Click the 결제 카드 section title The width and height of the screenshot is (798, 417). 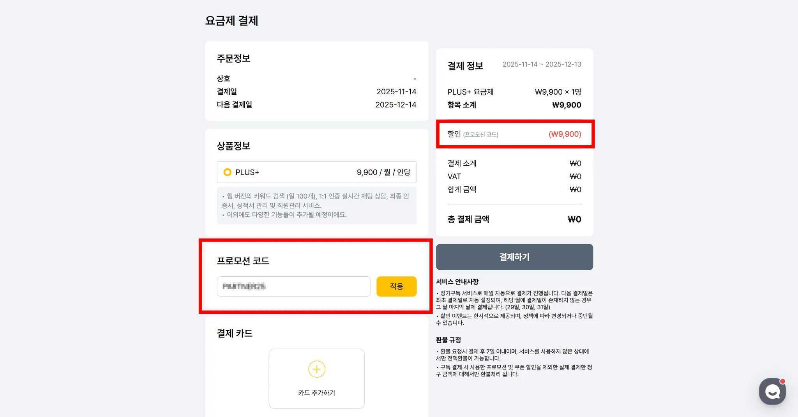point(235,333)
